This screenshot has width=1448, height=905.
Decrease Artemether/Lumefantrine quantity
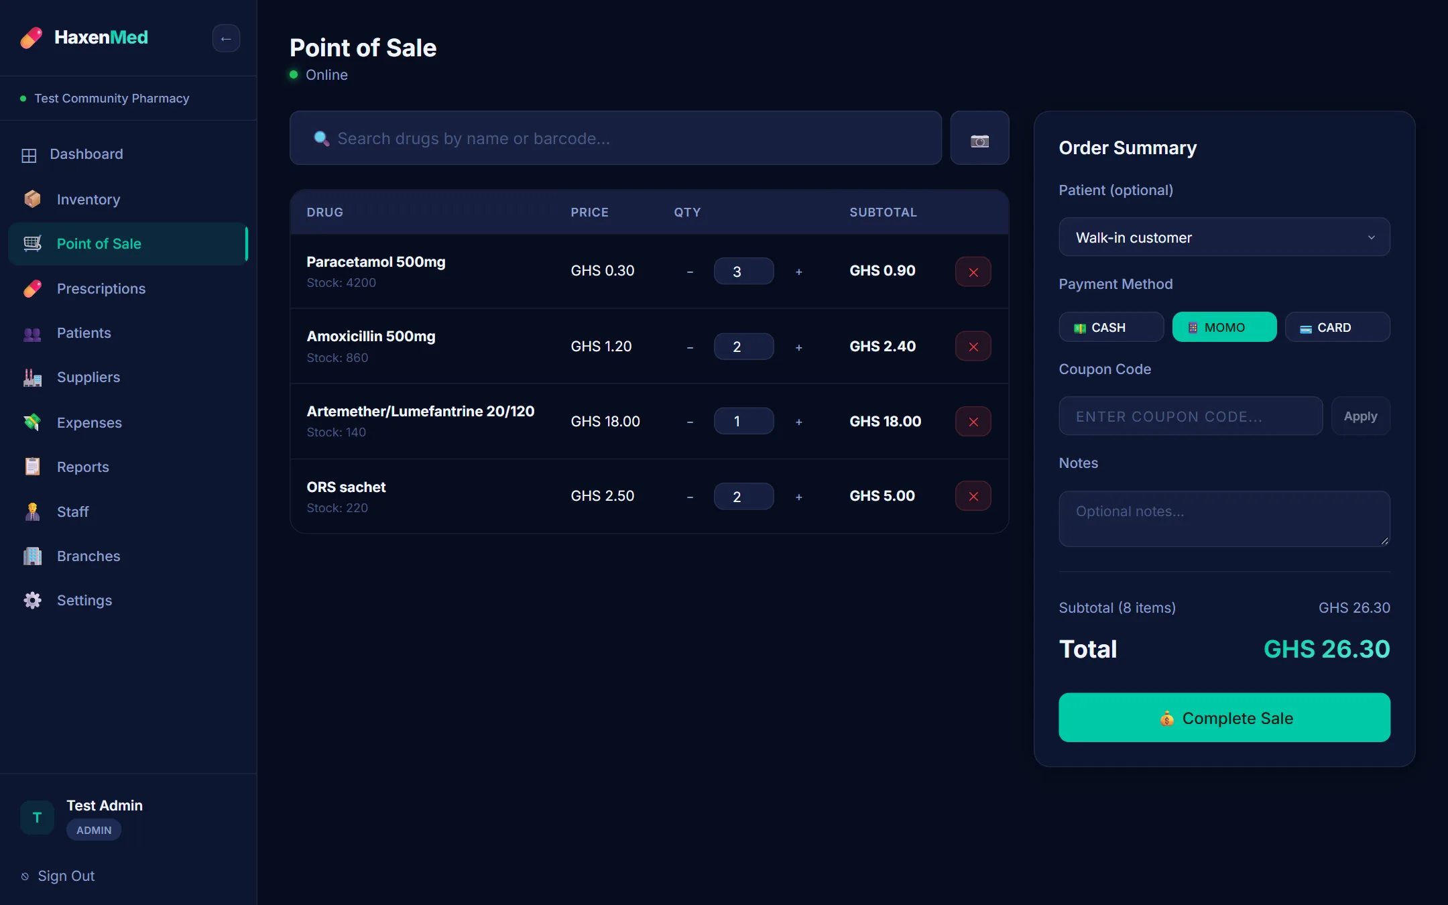click(x=690, y=422)
